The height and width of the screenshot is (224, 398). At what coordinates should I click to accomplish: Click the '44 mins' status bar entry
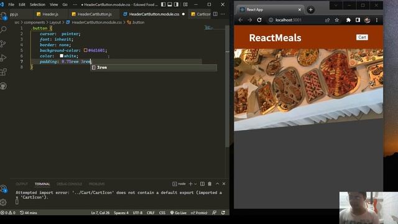click(29, 213)
